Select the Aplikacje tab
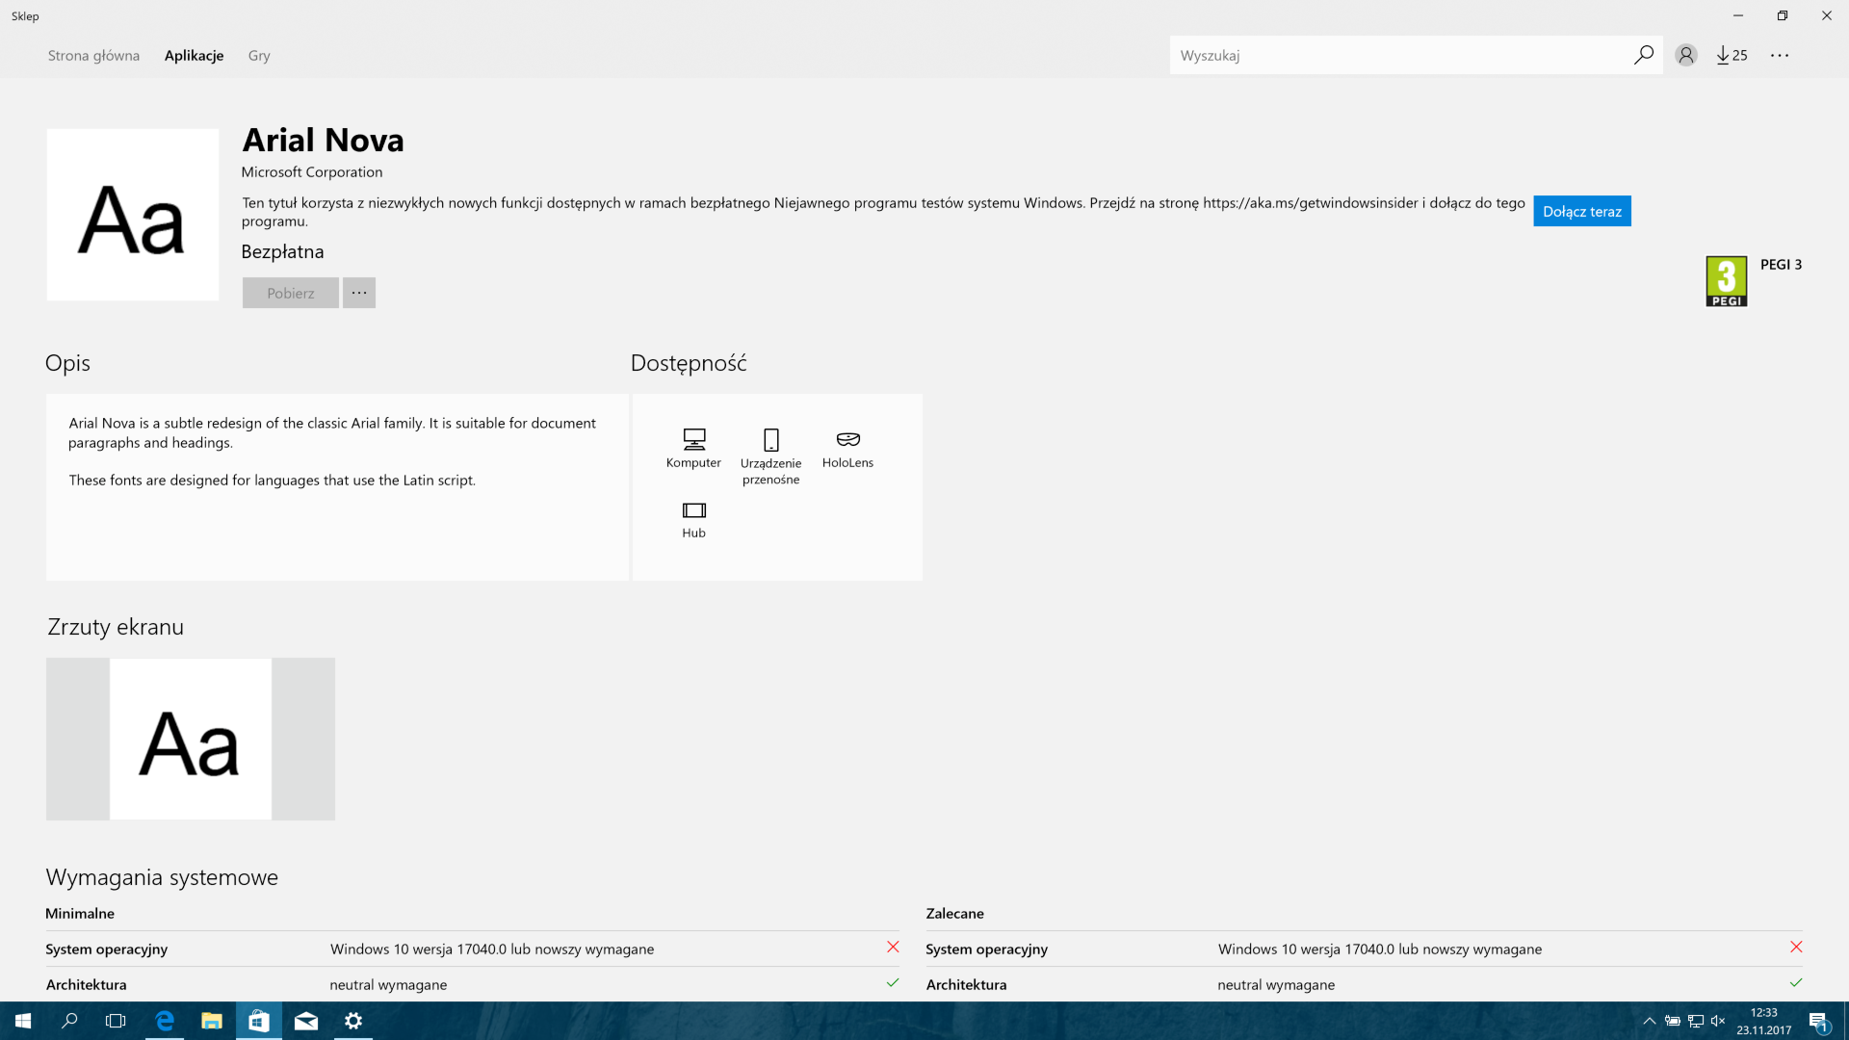Screen dimensions: 1849x1040 pos(194,55)
